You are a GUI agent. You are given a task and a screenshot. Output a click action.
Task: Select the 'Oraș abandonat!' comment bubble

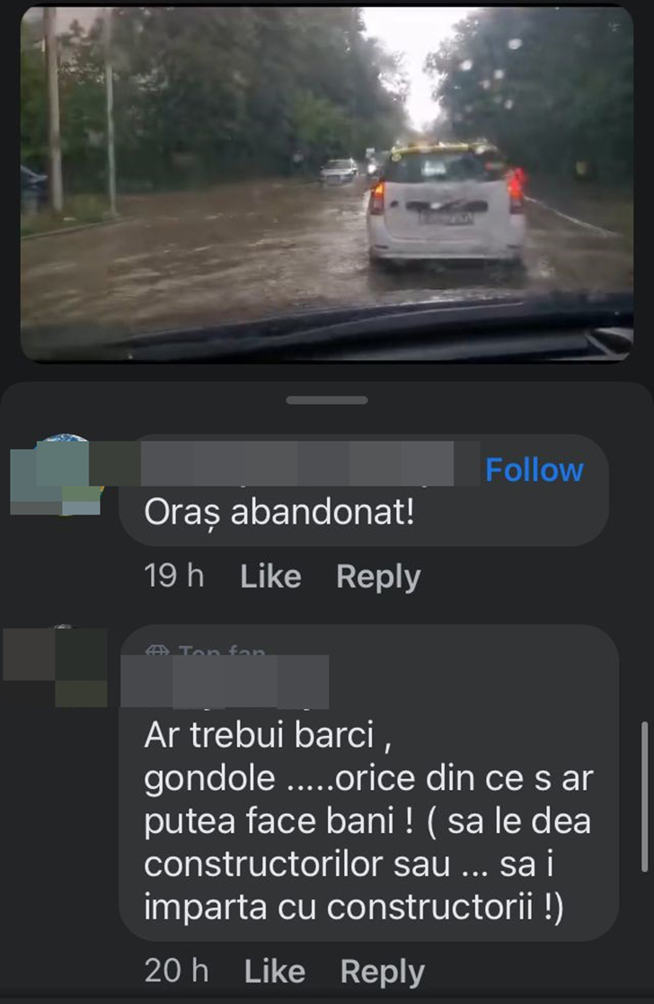(364, 489)
